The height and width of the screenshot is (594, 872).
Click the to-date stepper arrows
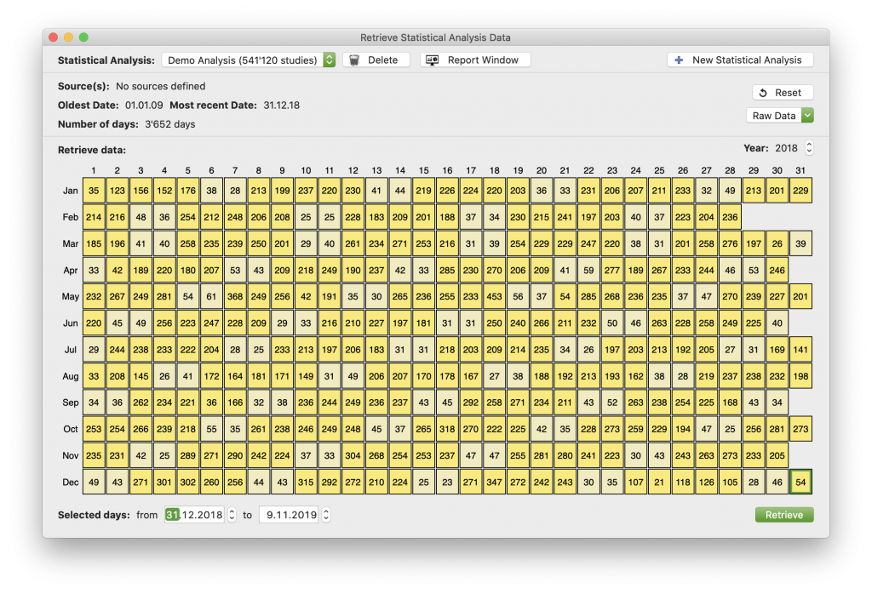tap(326, 515)
